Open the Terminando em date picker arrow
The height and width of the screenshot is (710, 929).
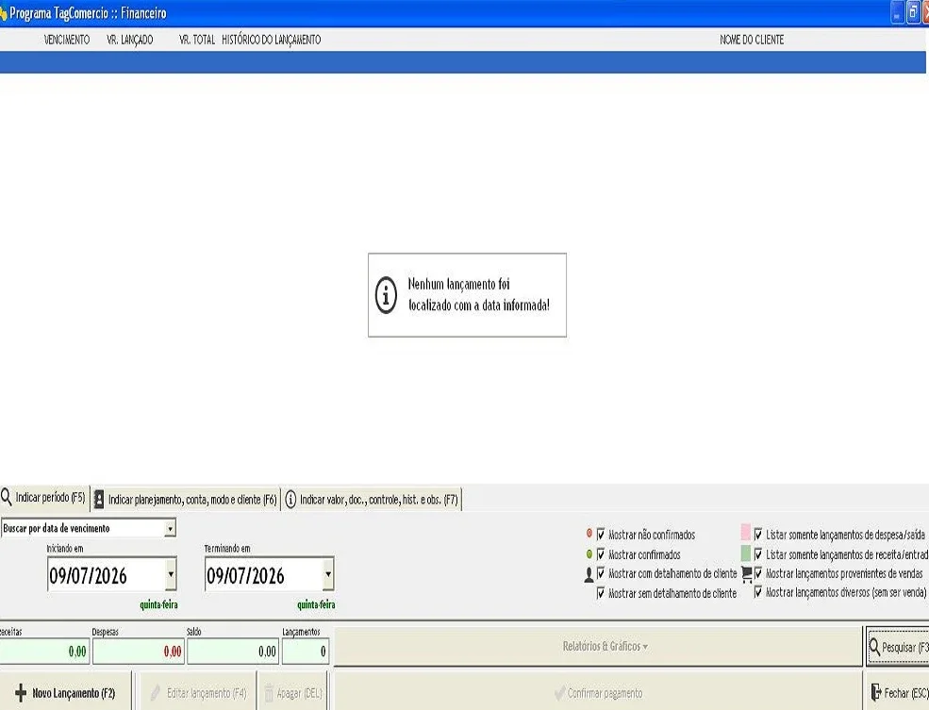(x=328, y=574)
